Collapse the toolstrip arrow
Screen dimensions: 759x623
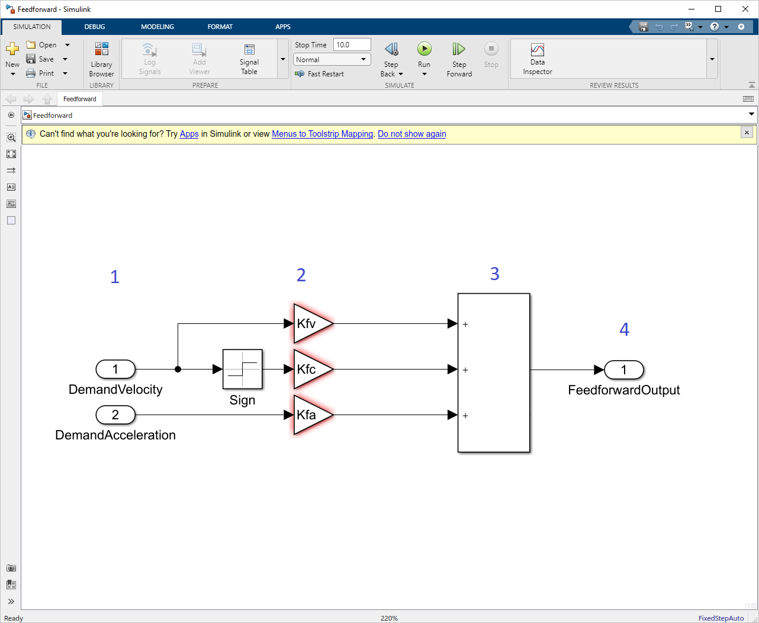pos(751,85)
